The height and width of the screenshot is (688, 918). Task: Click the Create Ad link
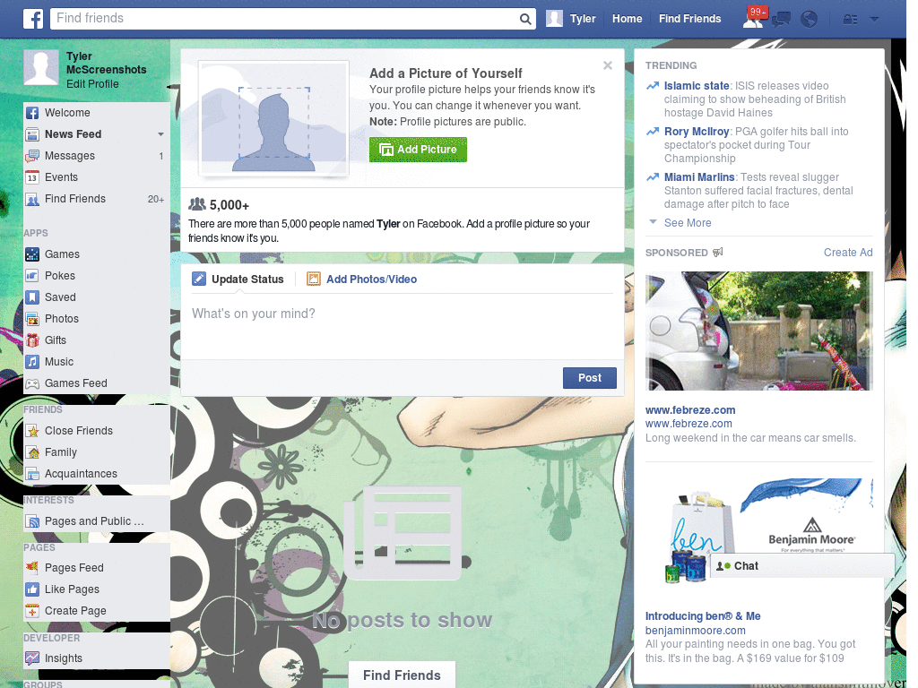(x=848, y=252)
